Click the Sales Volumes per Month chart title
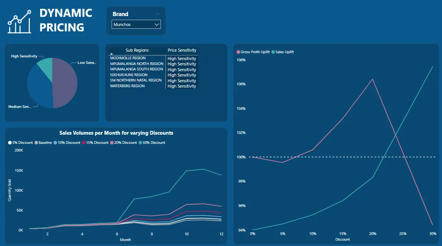 (116, 133)
